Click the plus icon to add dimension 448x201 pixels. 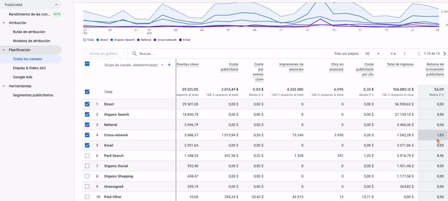point(169,65)
